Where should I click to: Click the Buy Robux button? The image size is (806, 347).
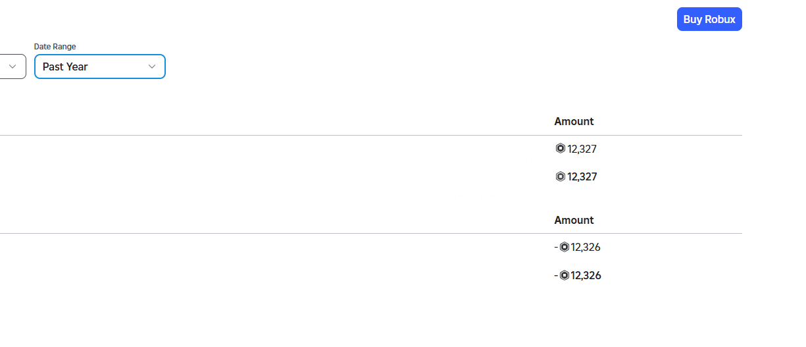point(709,19)
